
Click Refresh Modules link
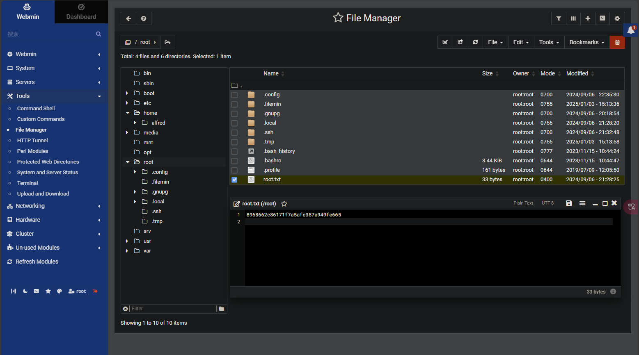tap(37, 262)
